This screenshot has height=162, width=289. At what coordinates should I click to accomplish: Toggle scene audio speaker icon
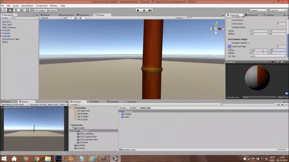(x=75, y=18)
